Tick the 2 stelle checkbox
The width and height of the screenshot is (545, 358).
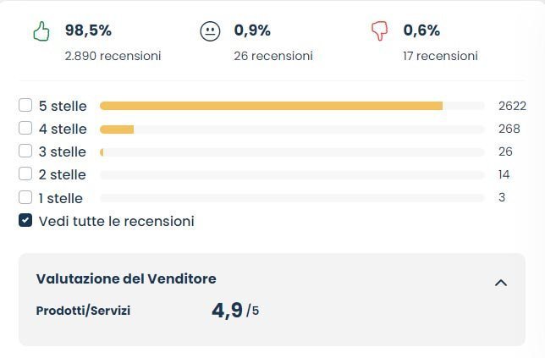point(25,174)
